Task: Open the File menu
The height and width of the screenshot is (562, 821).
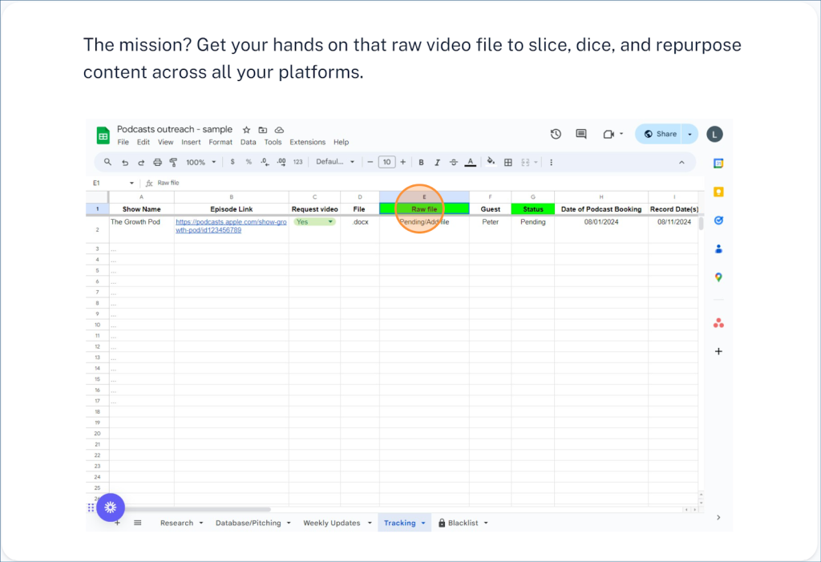Action: (123, 142)
